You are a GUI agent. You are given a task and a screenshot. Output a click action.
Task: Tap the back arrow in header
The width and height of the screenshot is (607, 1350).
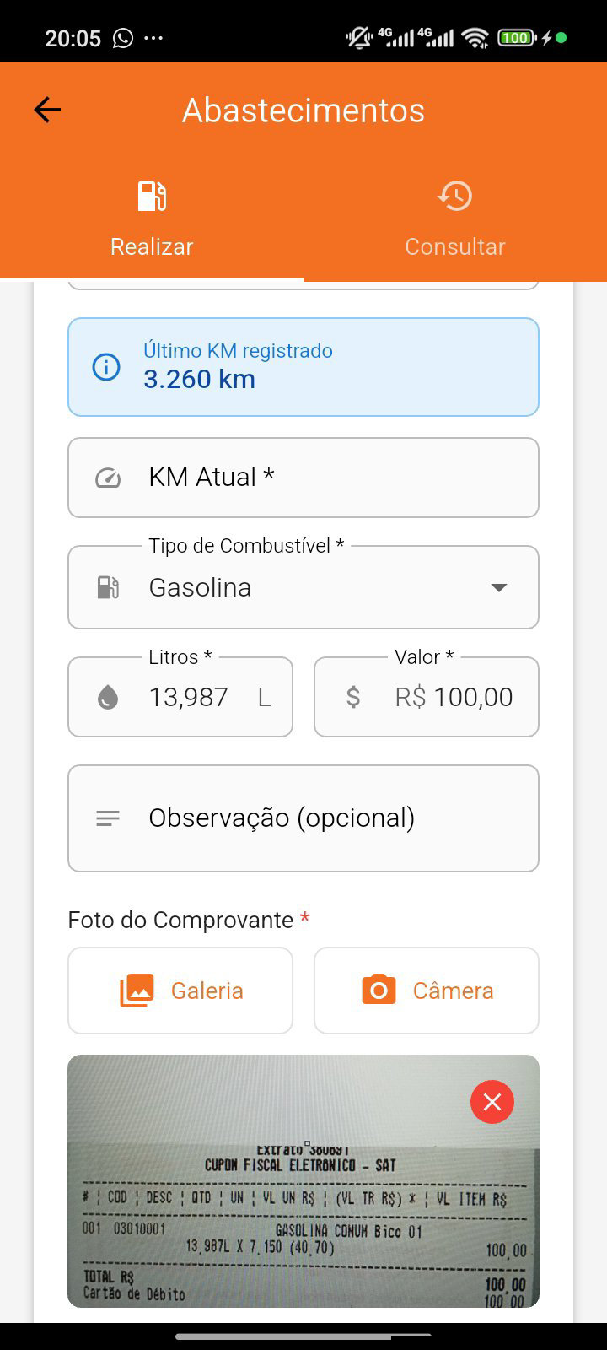[x=47, y=110]
